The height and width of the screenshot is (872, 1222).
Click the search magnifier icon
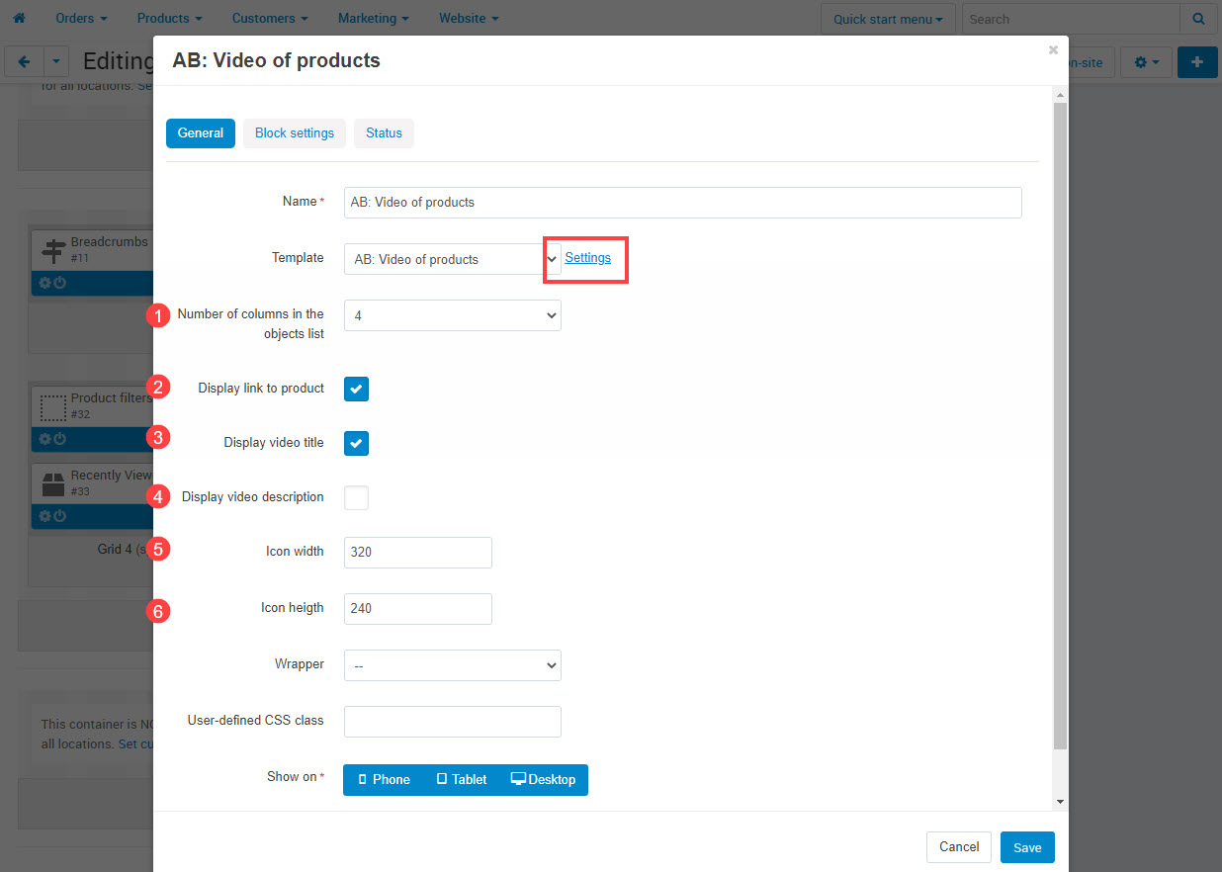pyautogui.click(x=1197, y=19)
